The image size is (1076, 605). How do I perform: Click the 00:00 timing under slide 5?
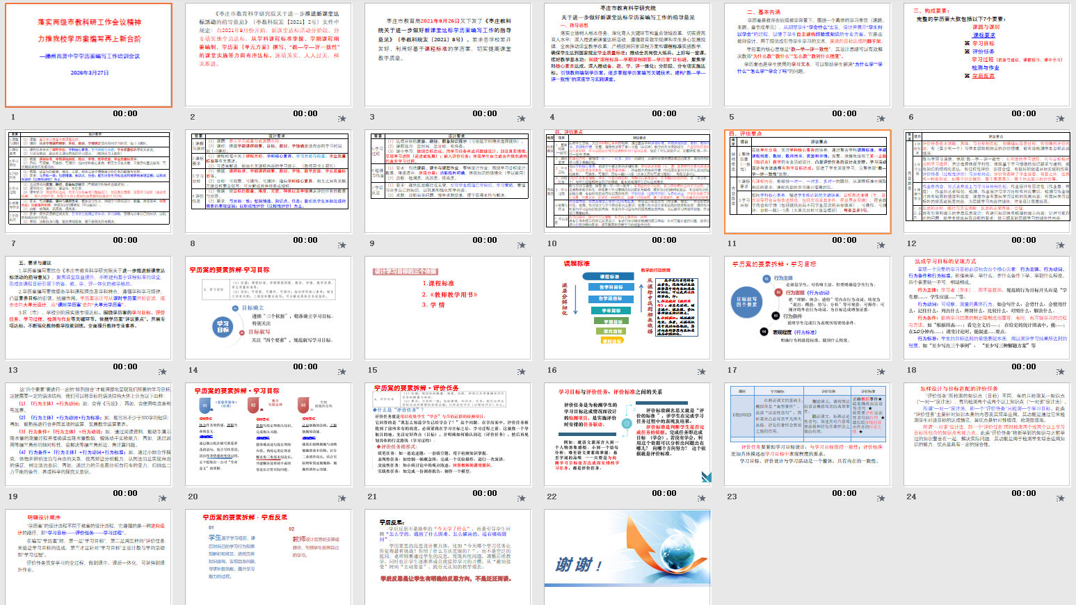[x=844, y=113]
